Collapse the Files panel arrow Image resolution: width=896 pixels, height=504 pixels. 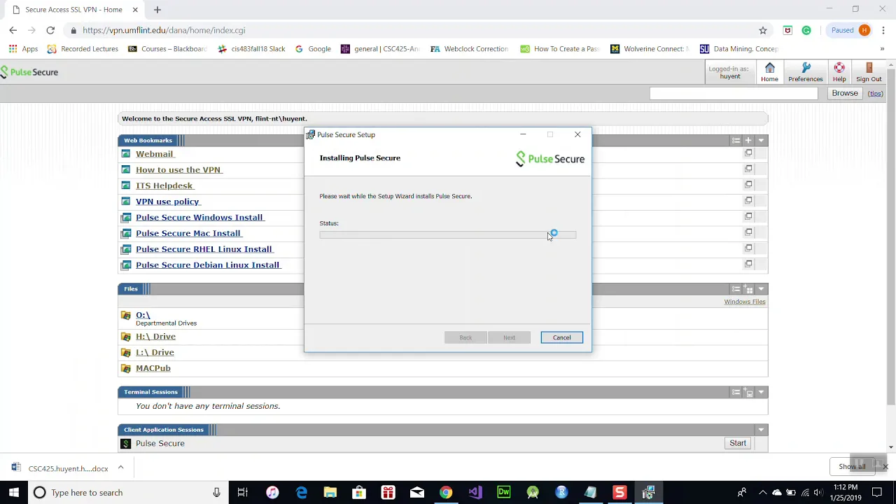click(761, 289)
